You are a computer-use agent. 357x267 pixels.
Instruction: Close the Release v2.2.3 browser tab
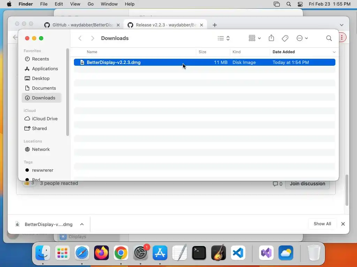(x=202, y=25)
